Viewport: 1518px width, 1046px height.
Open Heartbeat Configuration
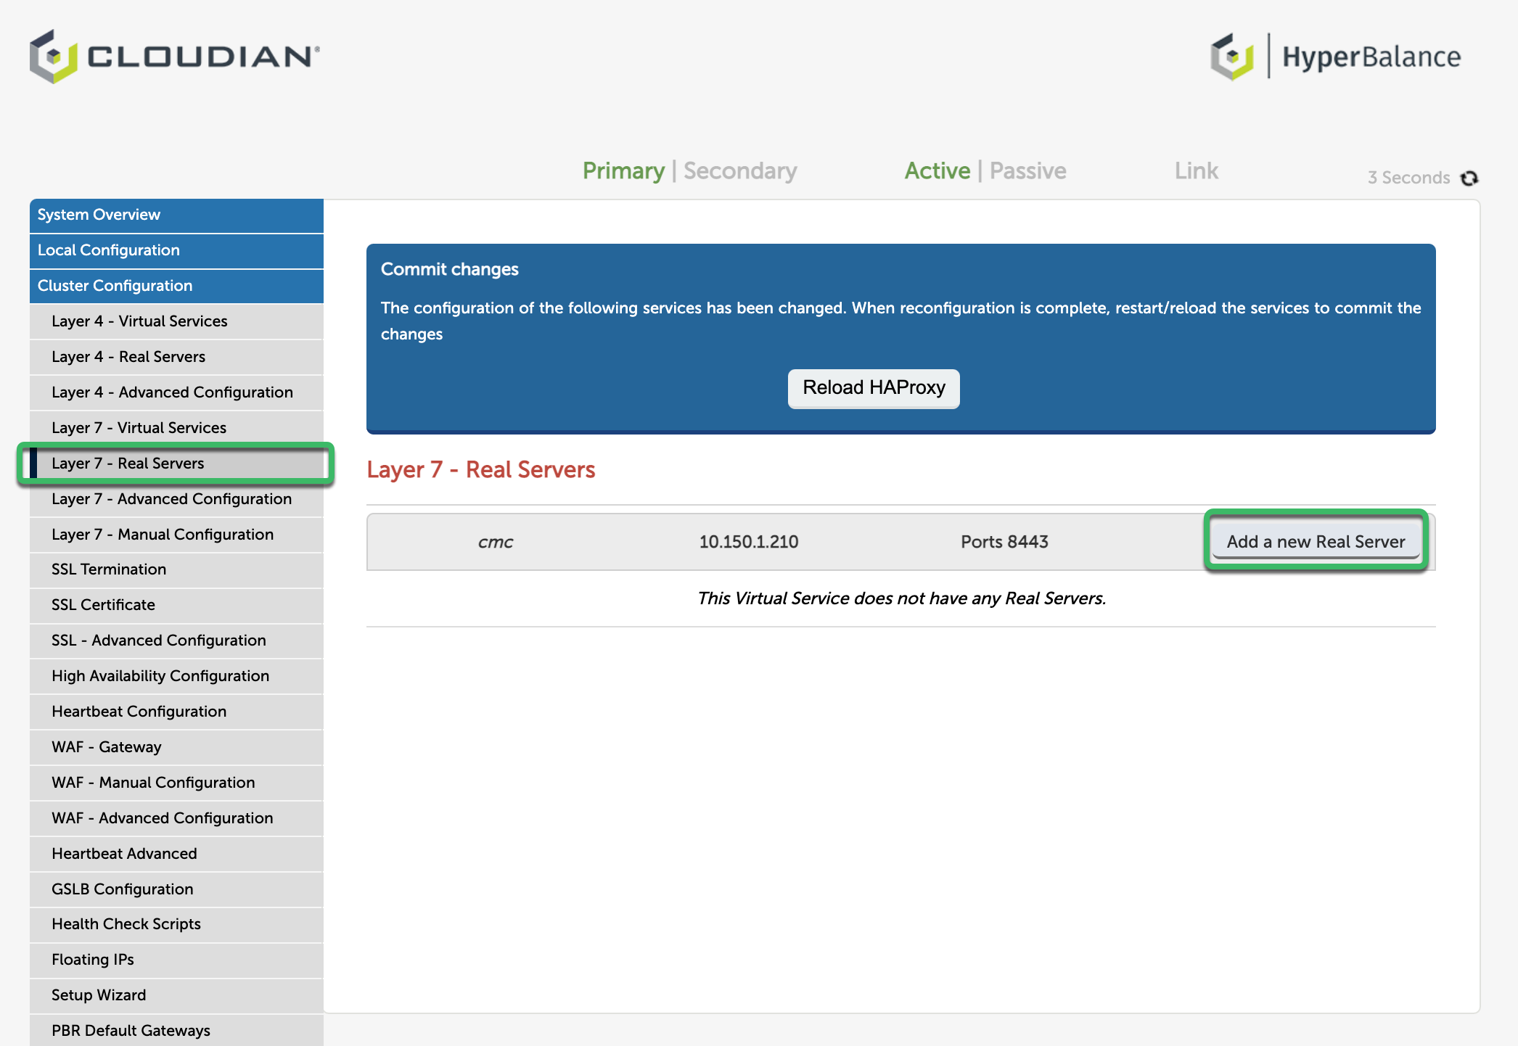point(176,712)
